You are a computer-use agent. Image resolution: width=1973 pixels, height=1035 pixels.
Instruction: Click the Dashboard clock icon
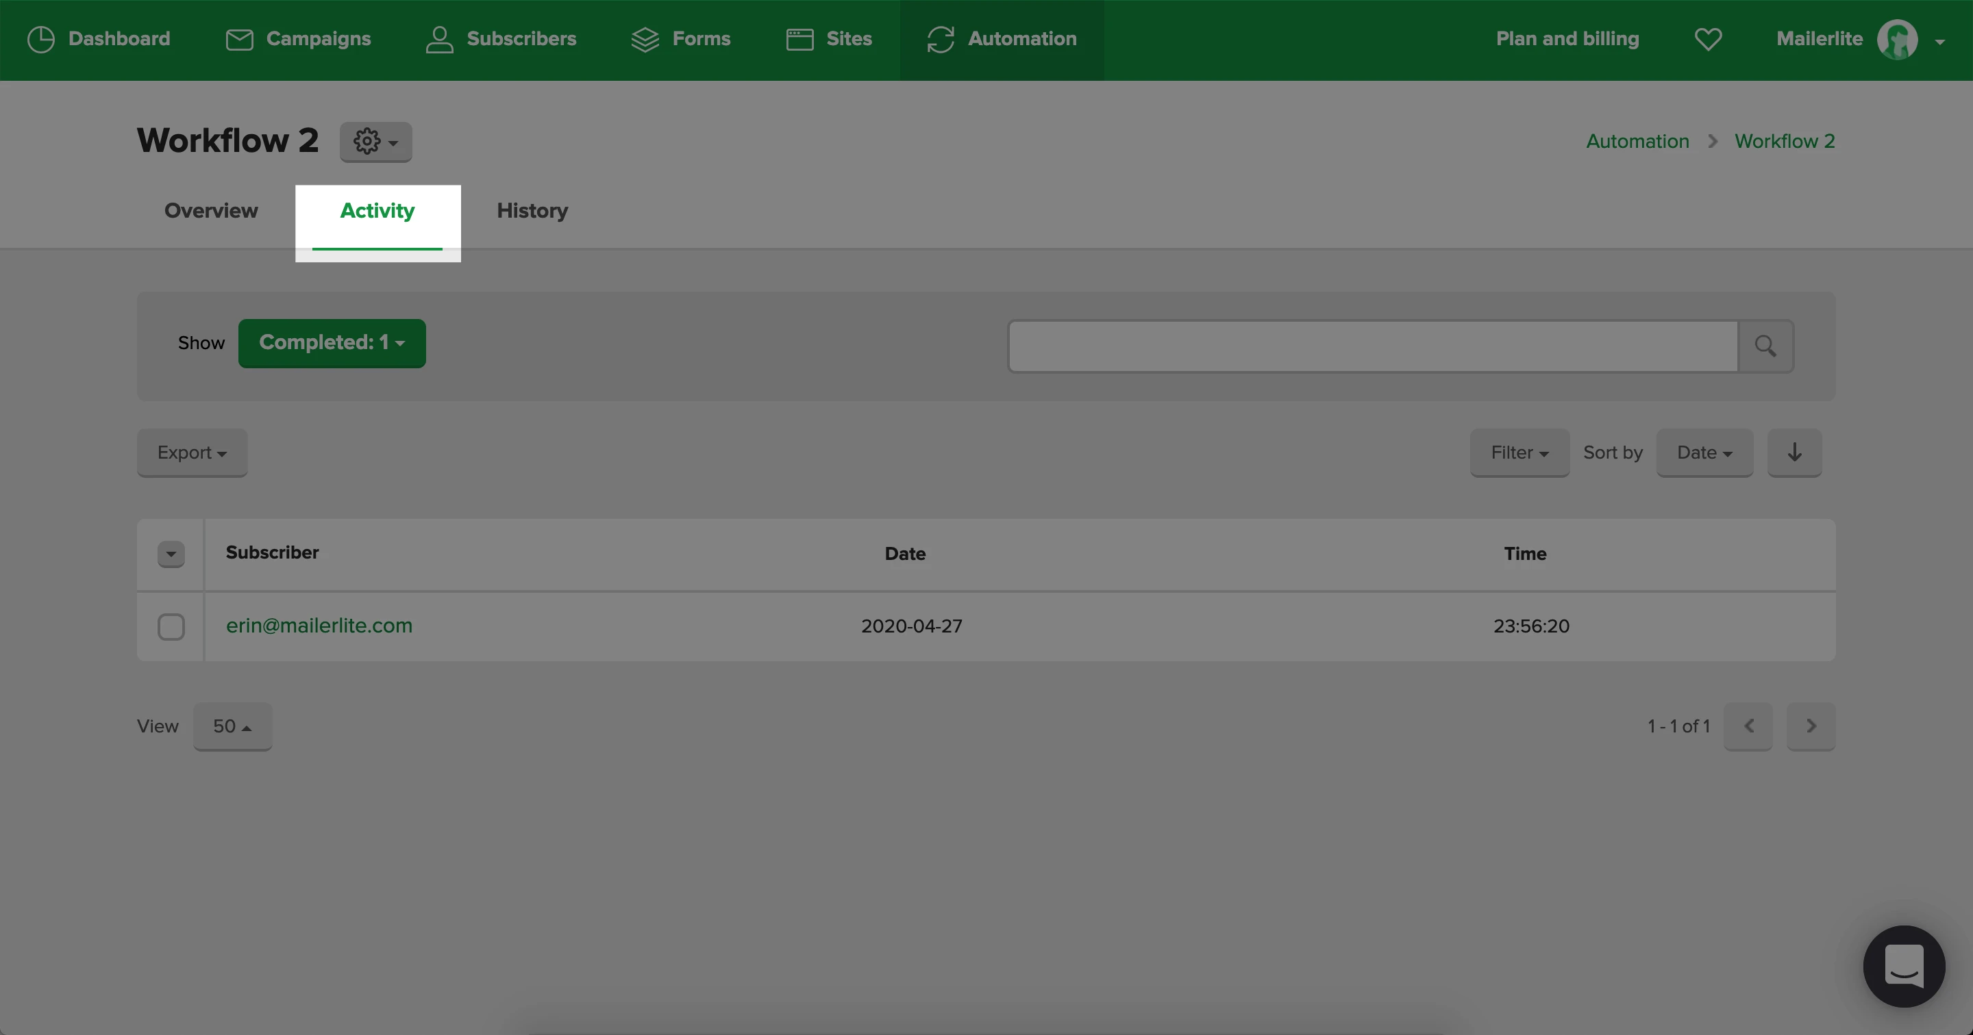(40, 39)
